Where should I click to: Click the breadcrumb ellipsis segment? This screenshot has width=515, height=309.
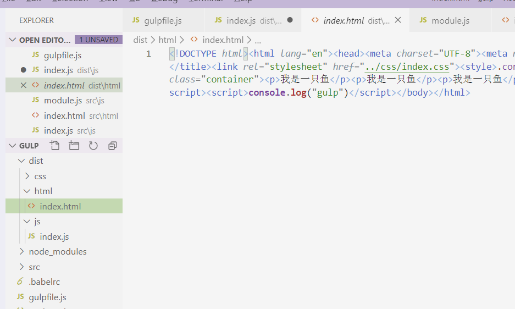258,41
